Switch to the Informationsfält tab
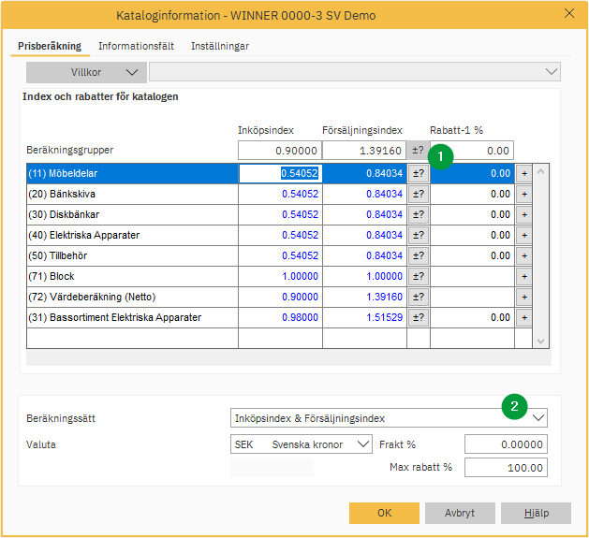Image resolution: width=589 pixels, height=538 pixels. [x=136, y=46]
